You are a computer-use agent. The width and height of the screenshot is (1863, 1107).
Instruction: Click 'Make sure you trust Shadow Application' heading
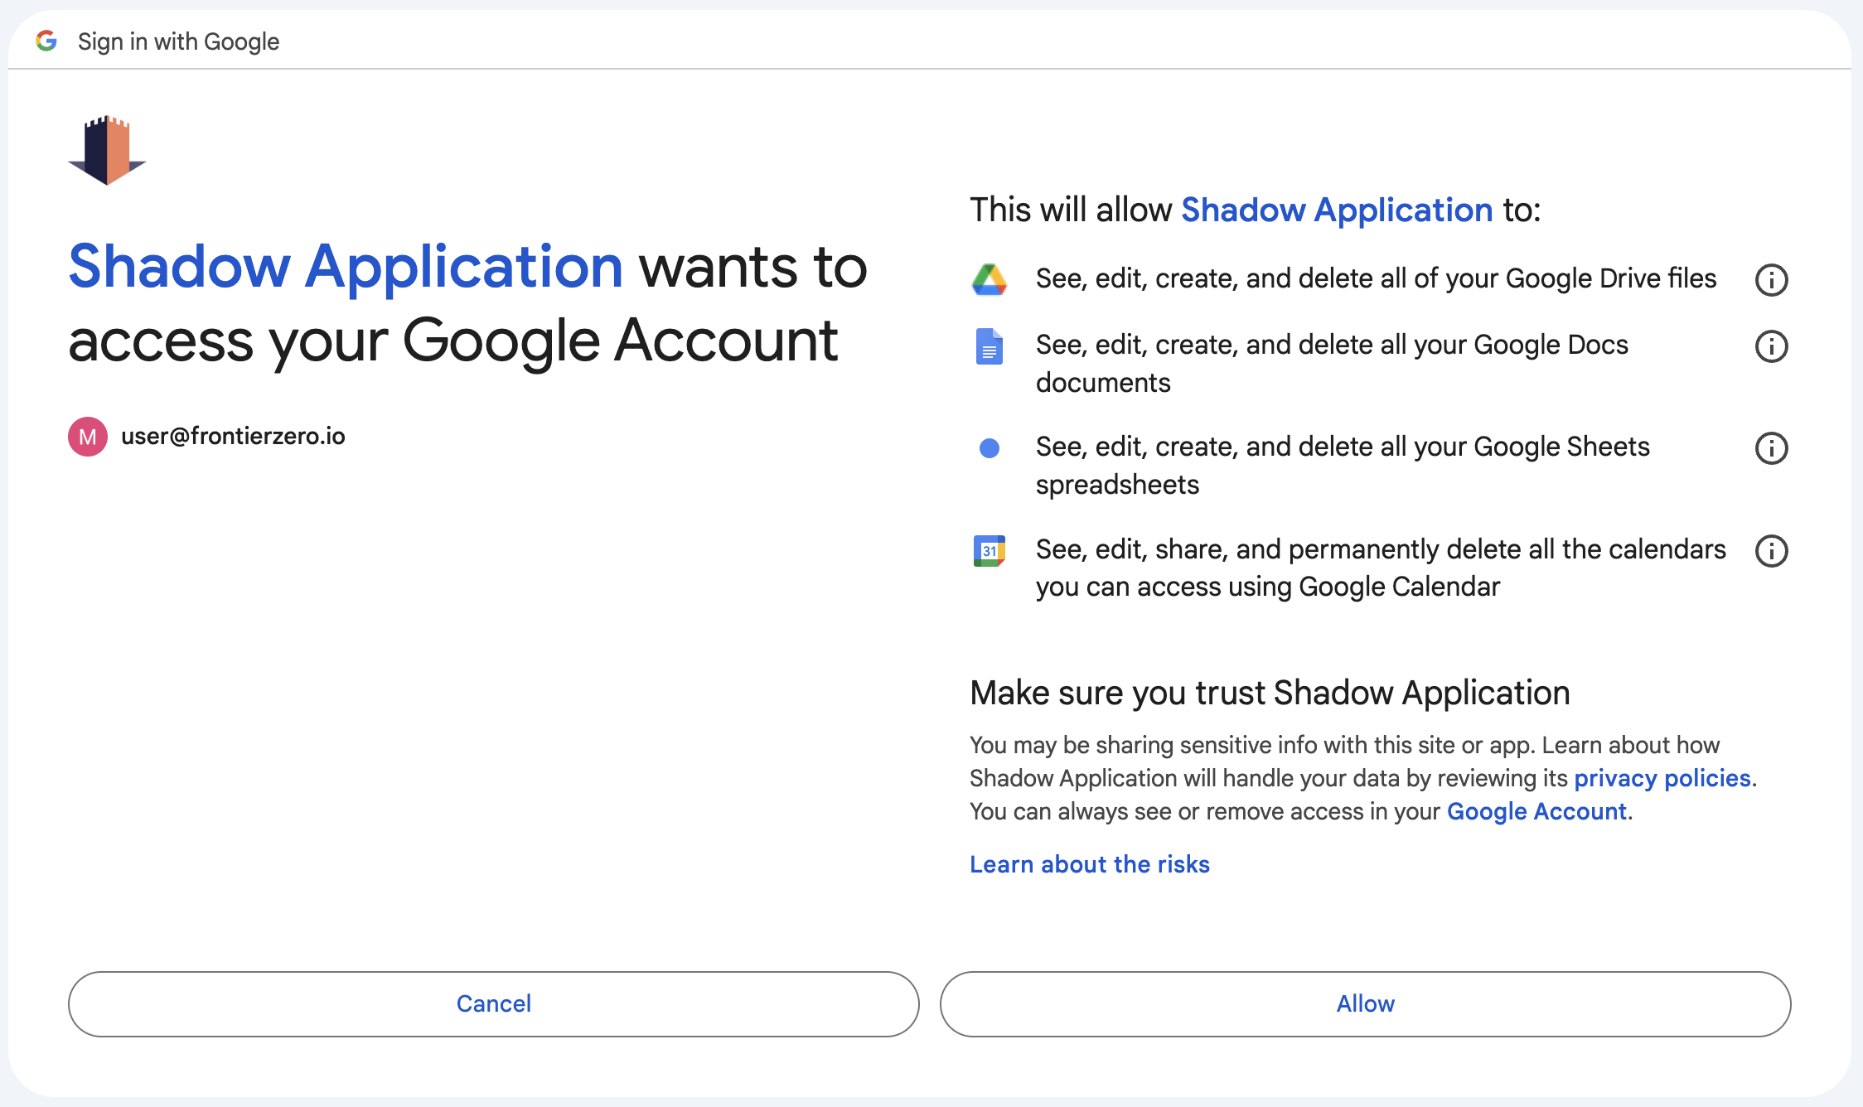pyautogui.click(x=1270, y=693)
